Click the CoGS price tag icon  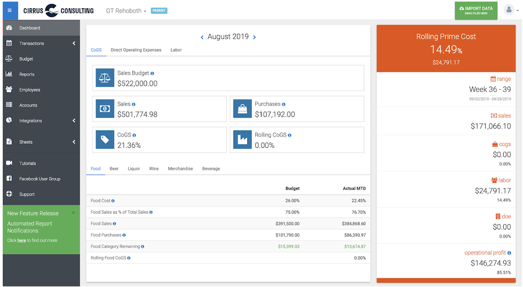pyautogui.click(x=105, y=140)
